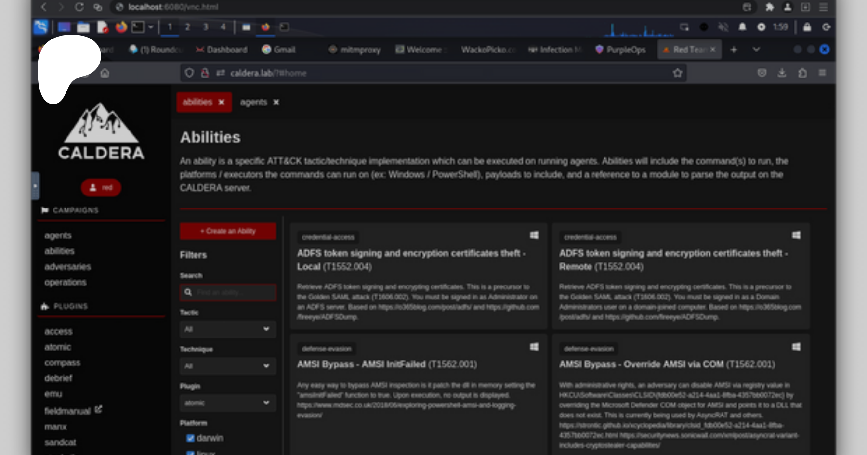Open the notification bell in the system tray
The width and height of the screenshot is (867, 455).
tap(742, 27)
